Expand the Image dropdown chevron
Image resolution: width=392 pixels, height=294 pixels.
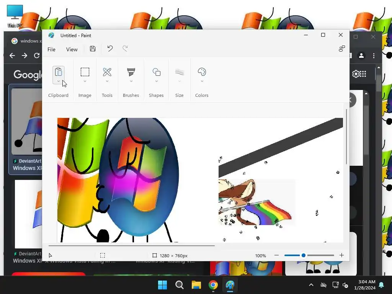coord(85,81)
